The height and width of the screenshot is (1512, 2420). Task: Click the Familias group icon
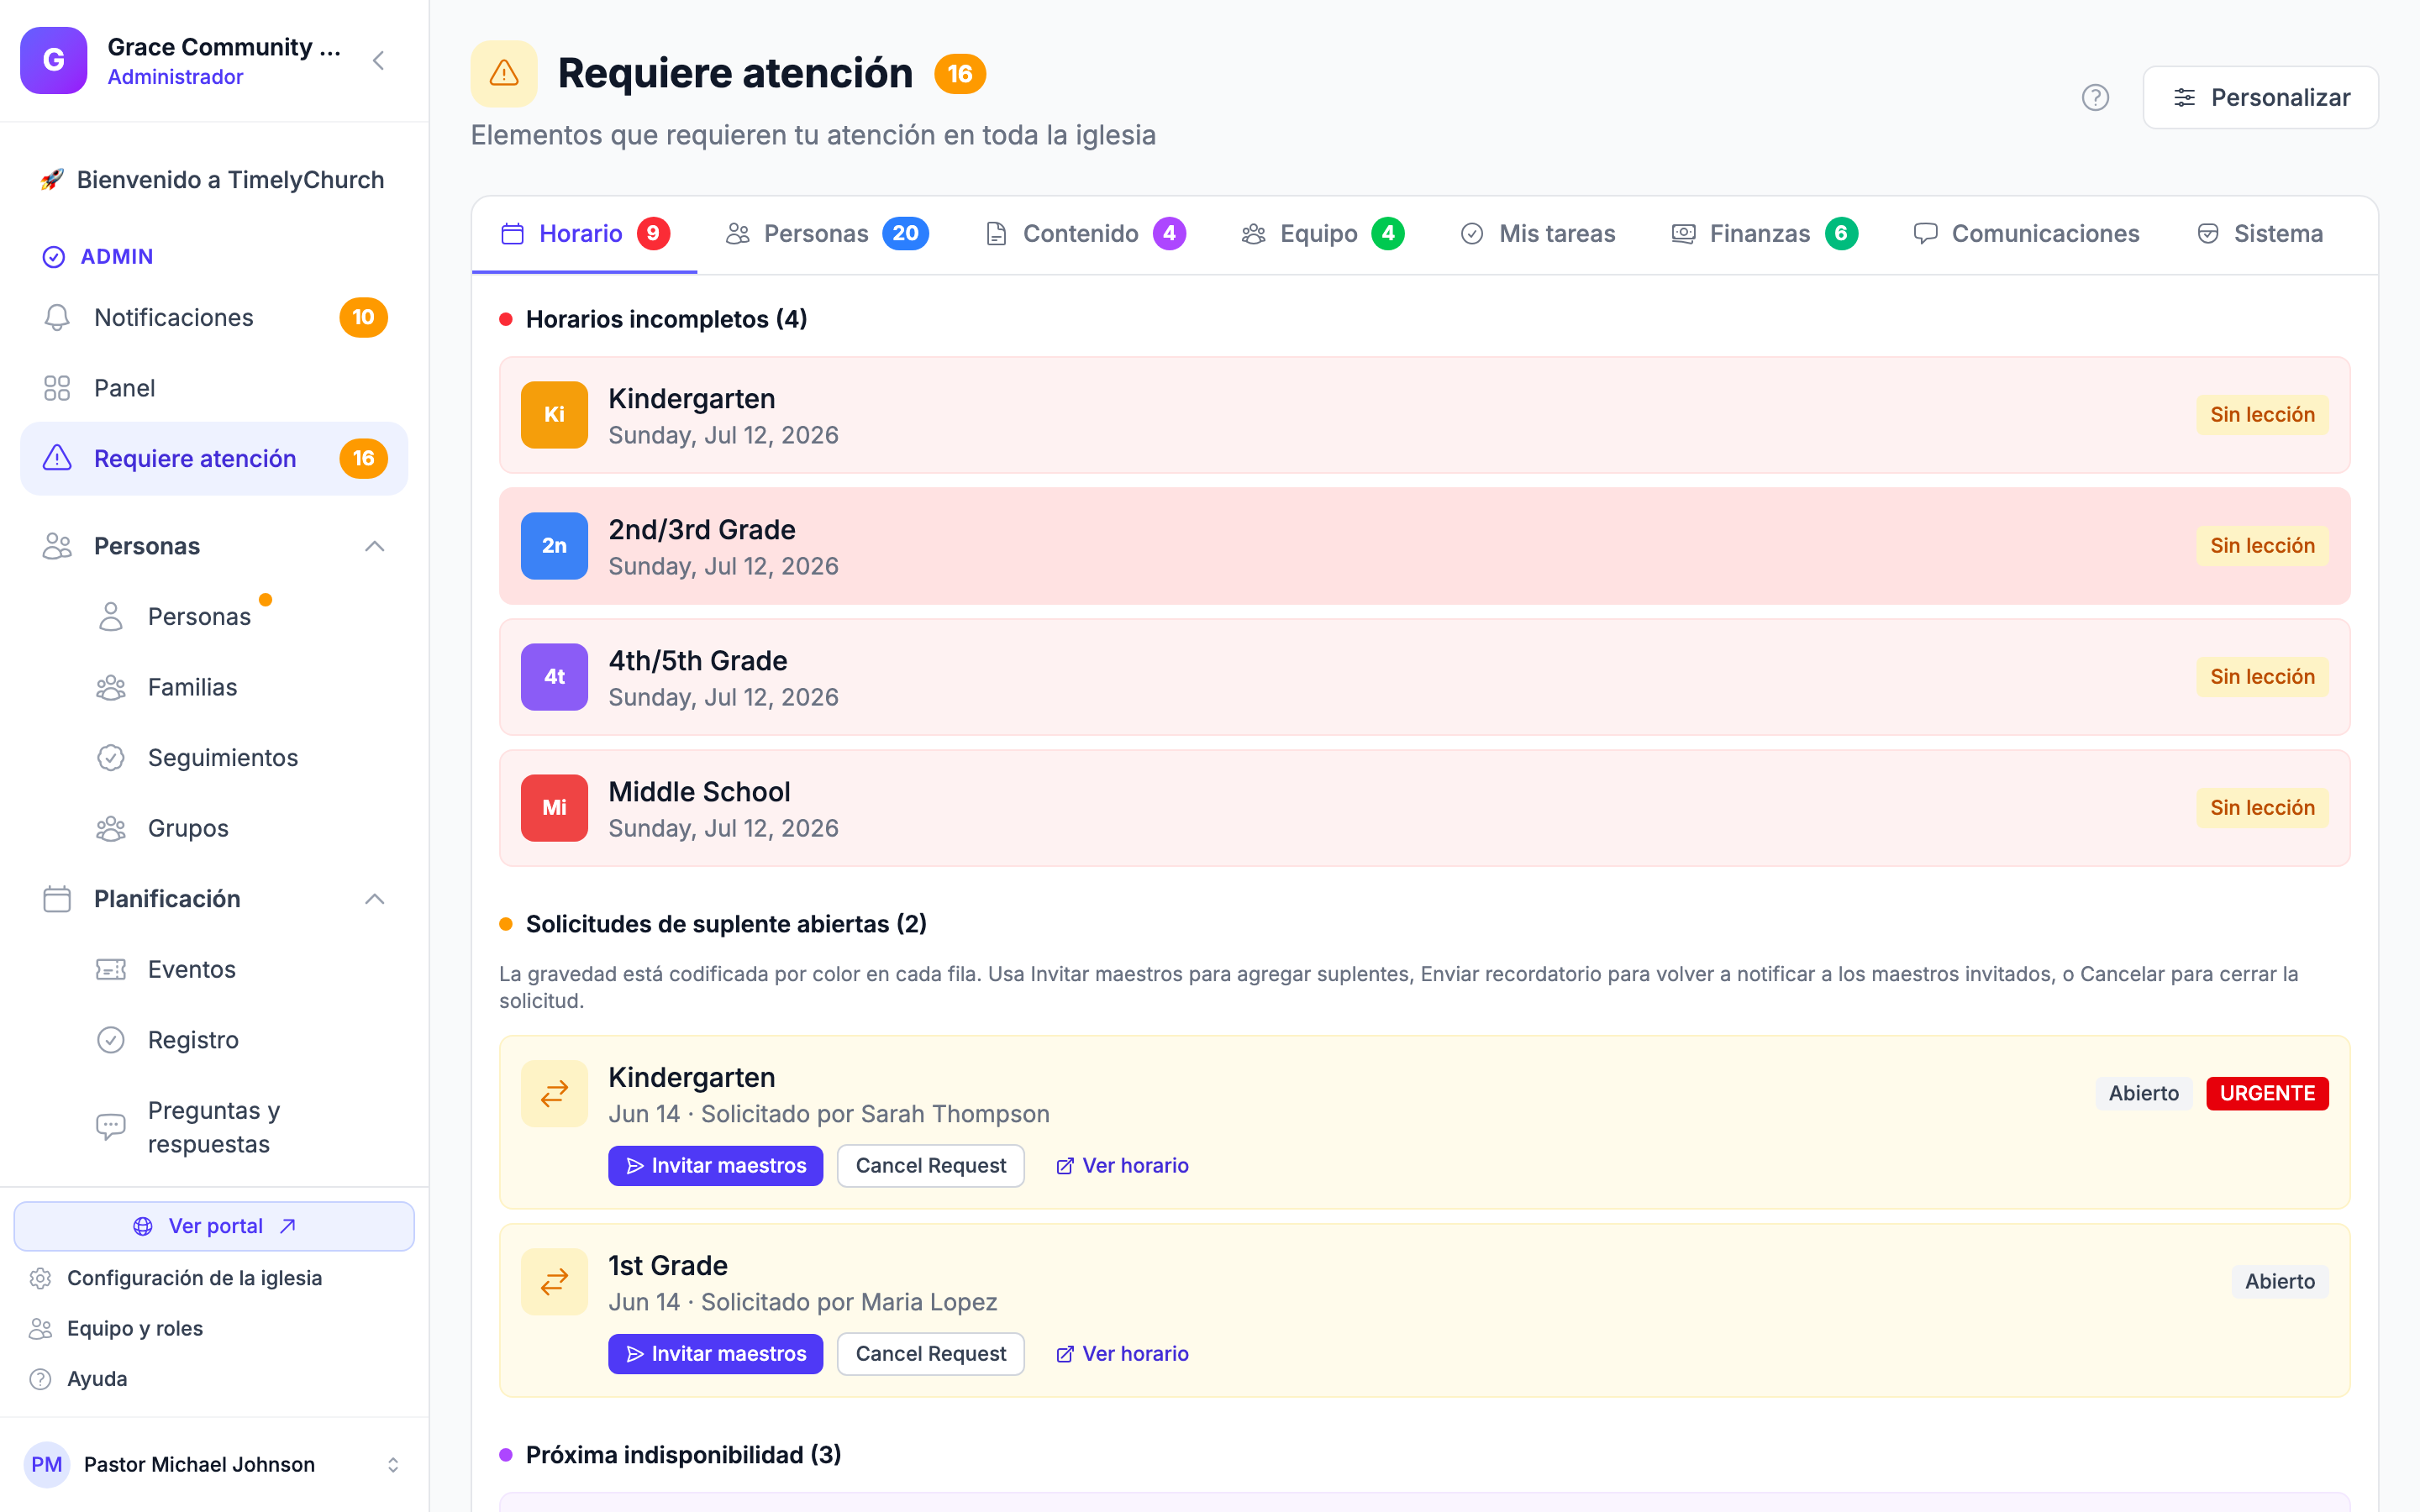pyautogui.click(x=111, y=687)
